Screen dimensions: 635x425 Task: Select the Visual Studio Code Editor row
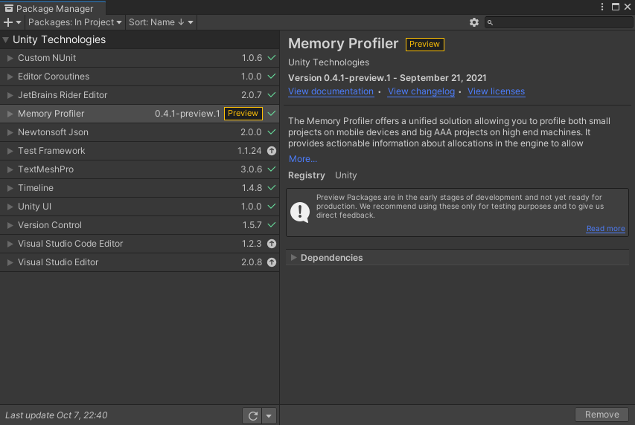tap(139, 244)
